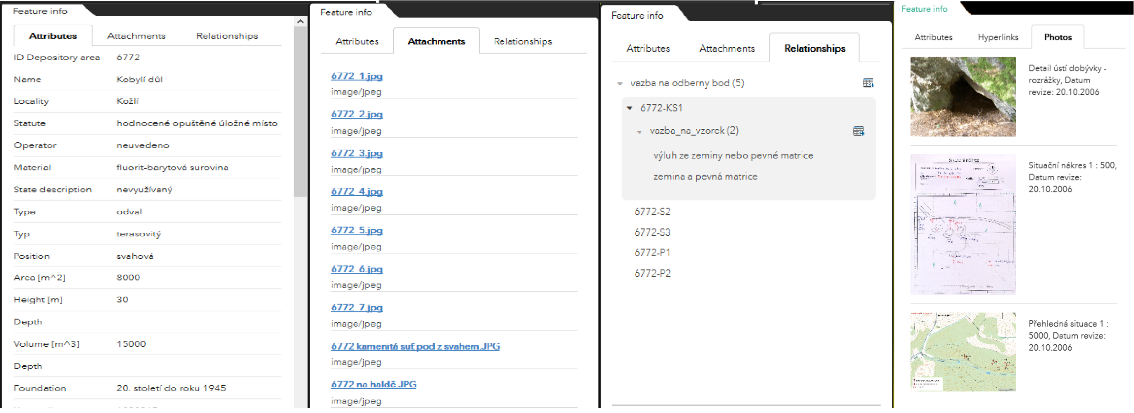Open table icon for vazba na odberny bod
This screenshot has height=413, width=1134.
click(x=868, y=83)
